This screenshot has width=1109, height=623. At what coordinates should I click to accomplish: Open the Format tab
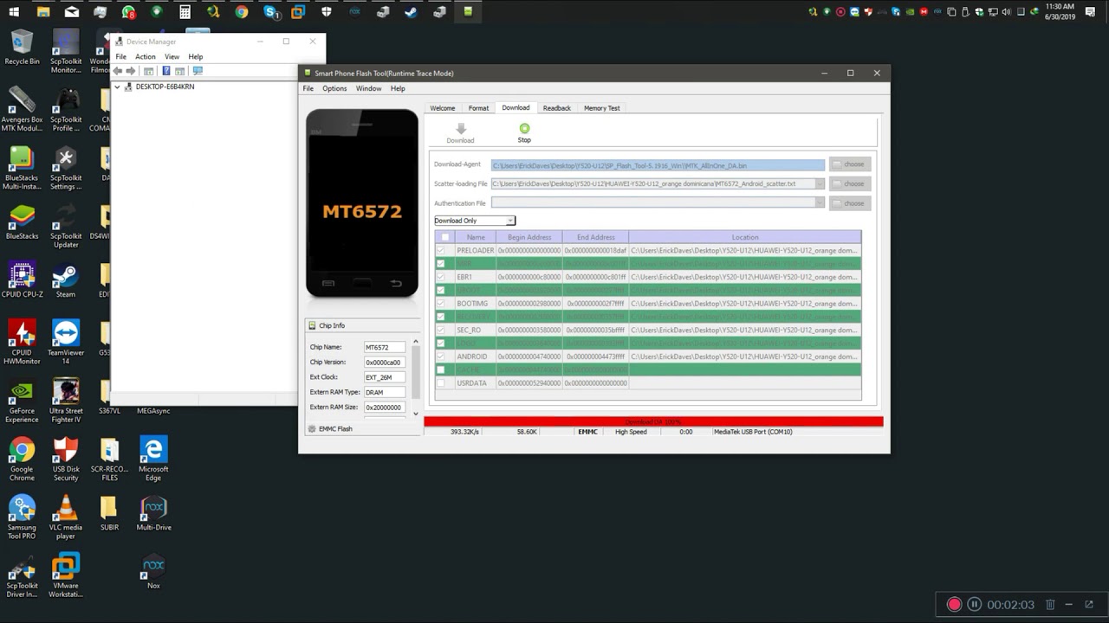coord(478,108)
